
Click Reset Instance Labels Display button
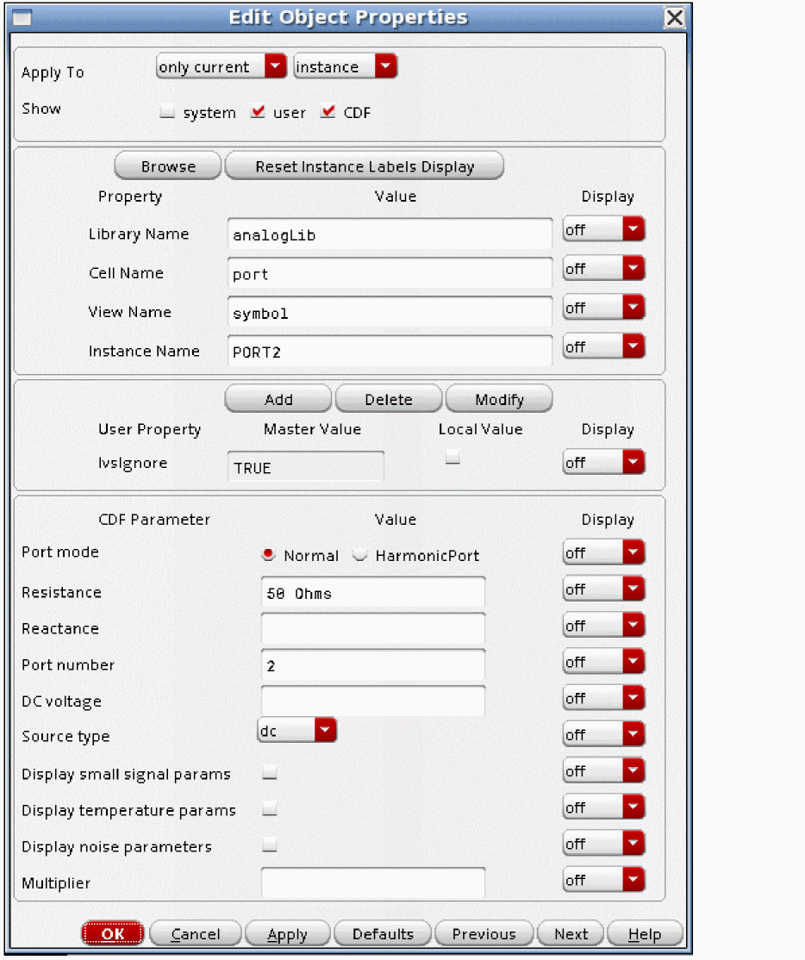tap(364, 166)
